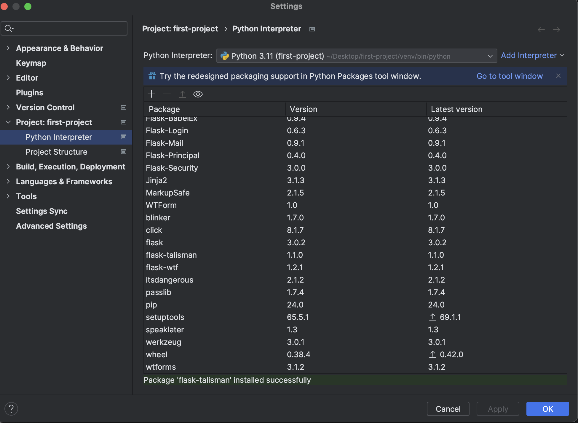Expand Build, Execution, Deployment section
The height and width of the screenshot is (423, 578).
point(8,166)
